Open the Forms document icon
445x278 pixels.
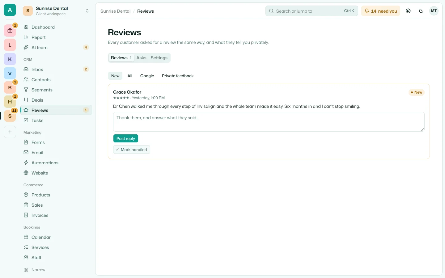tap(26, 142)
